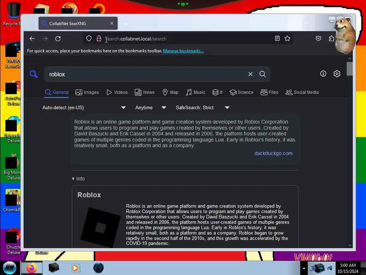Viewport: 366px width, 275px height.
Task: Open the About info icon
Action: coord(323,74)
